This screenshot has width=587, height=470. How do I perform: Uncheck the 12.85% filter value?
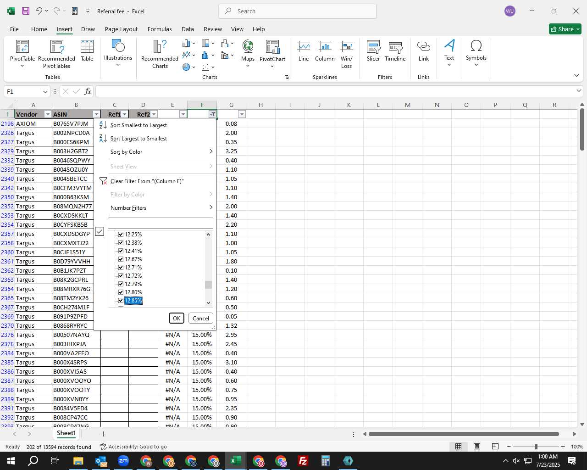121,300
